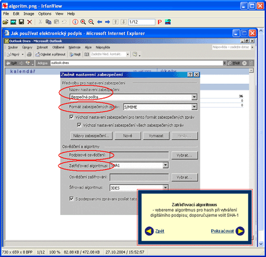Toggle Výchozí nastavení všech zabezpečených zpráv checkbox
This screenshot has width=266, height=257.
[79, 125]
